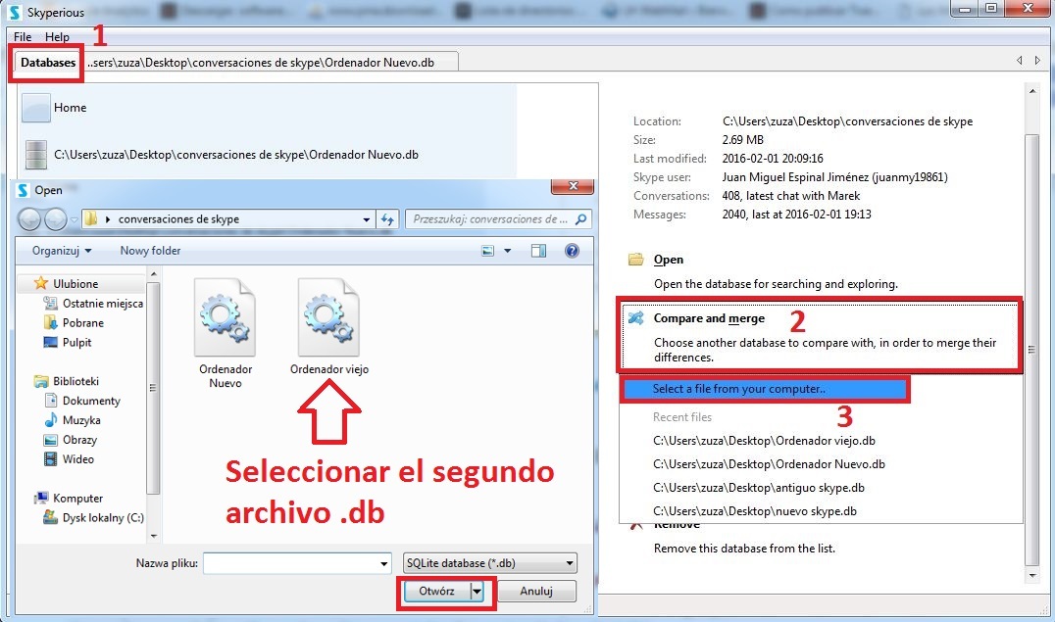Screen dimensions: 1055x622
Task: Expand the filename combo box arrow
Action: click(x=384, y=563)
